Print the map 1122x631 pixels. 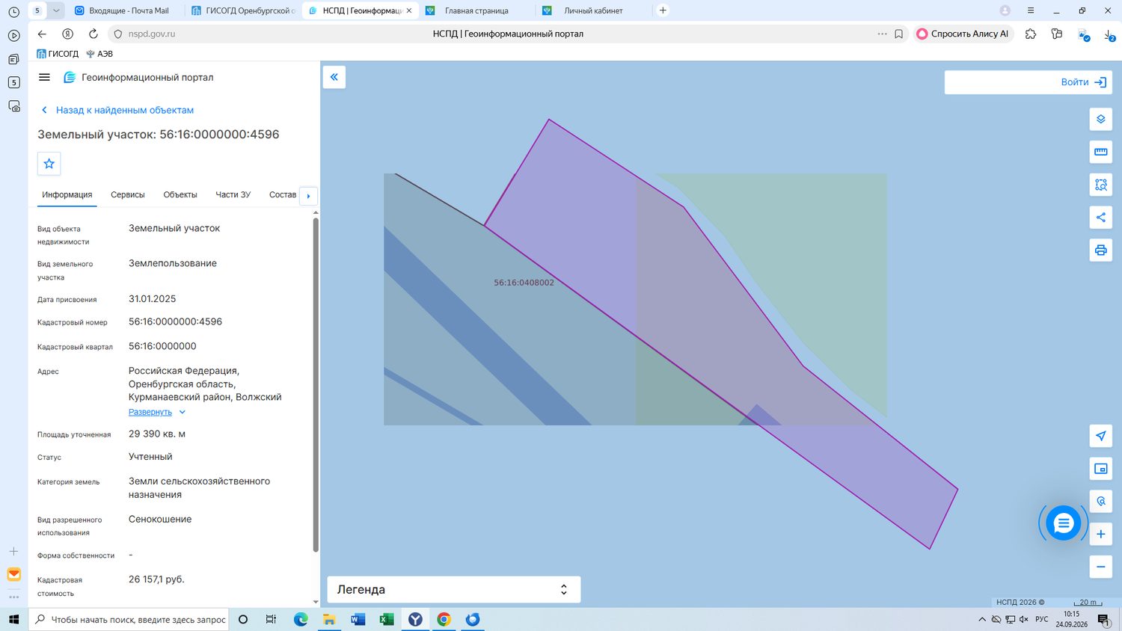[x=1100, y=250]
